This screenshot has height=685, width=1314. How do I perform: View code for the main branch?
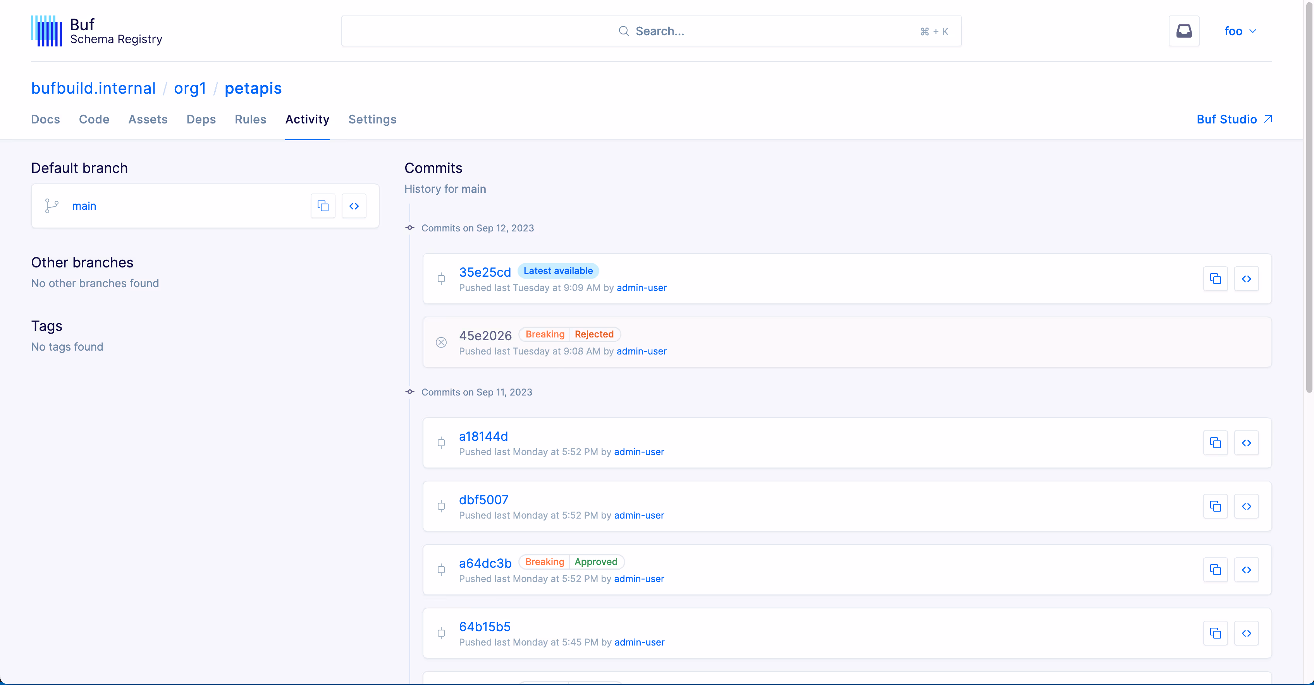point(354,206)
